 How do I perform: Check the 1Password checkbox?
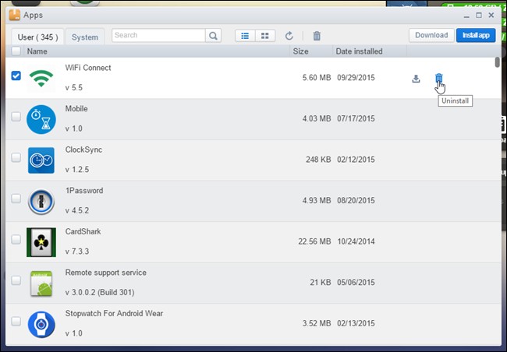click(x=16, y=199)
